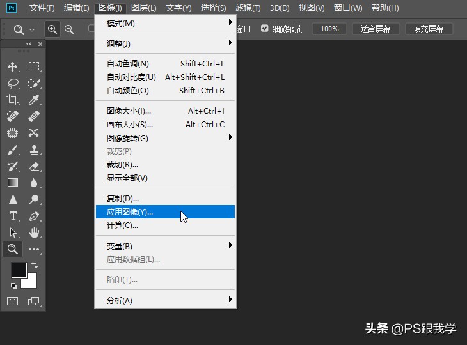467x345 pixels.
Task: Select the Horizontal Type tool
Action: 13,216
